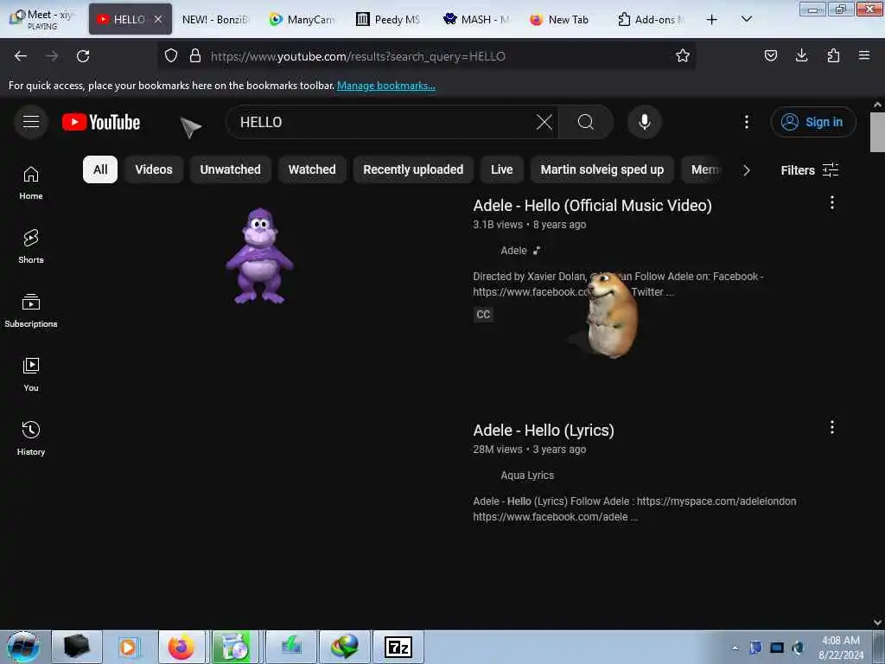Select Martin solveig sped up chip
This screenshot has height=664, width=885.
602,169
